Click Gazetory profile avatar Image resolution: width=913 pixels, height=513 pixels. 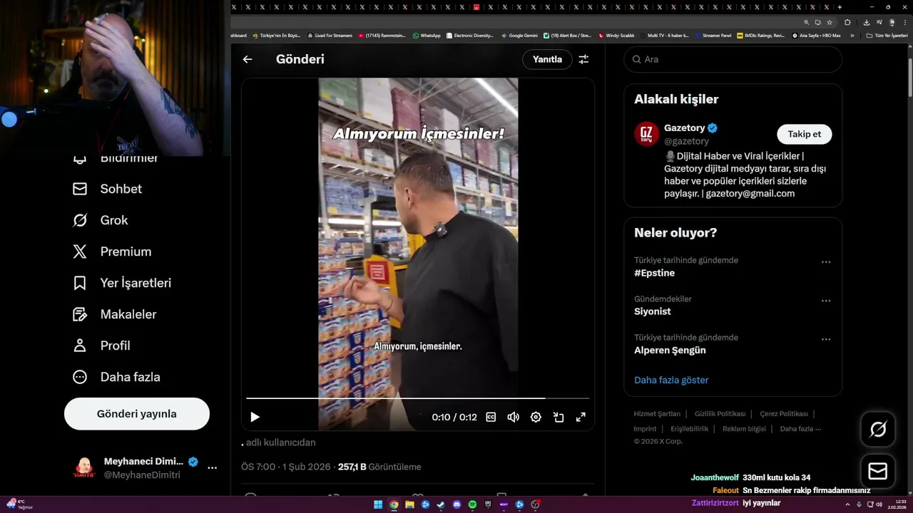click(x=647, y=134)
